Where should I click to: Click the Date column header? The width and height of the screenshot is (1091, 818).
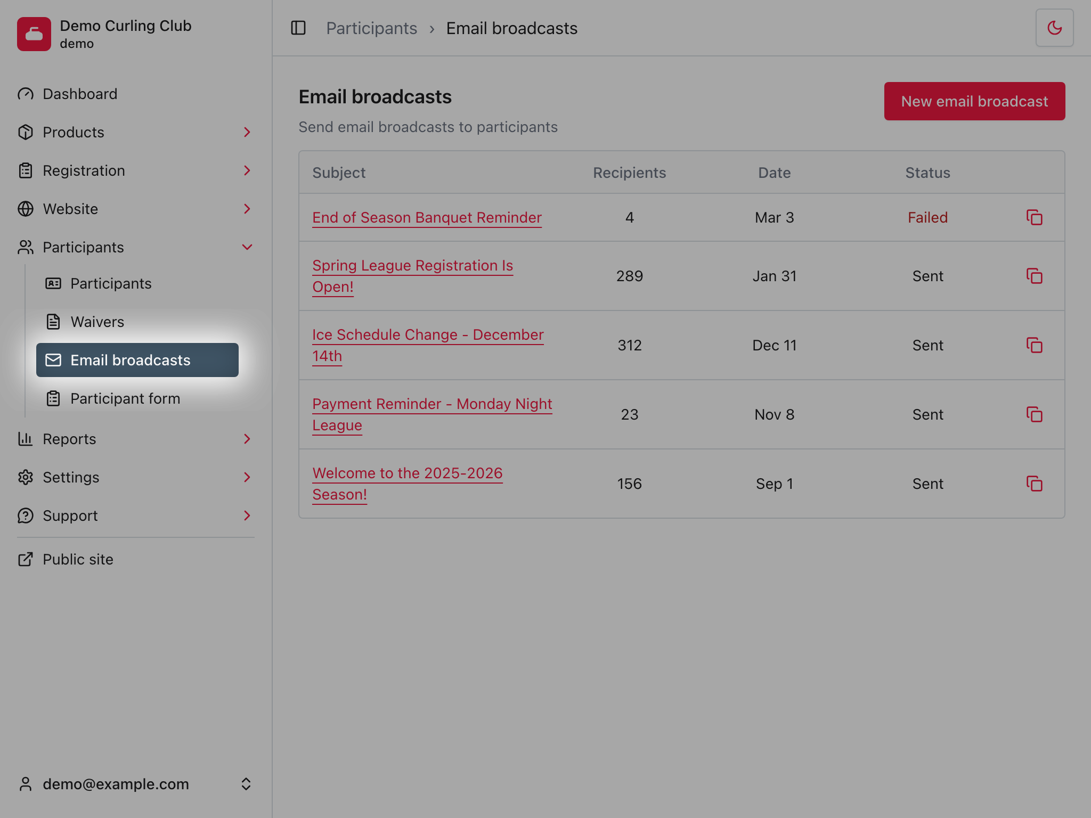point(774,173)
